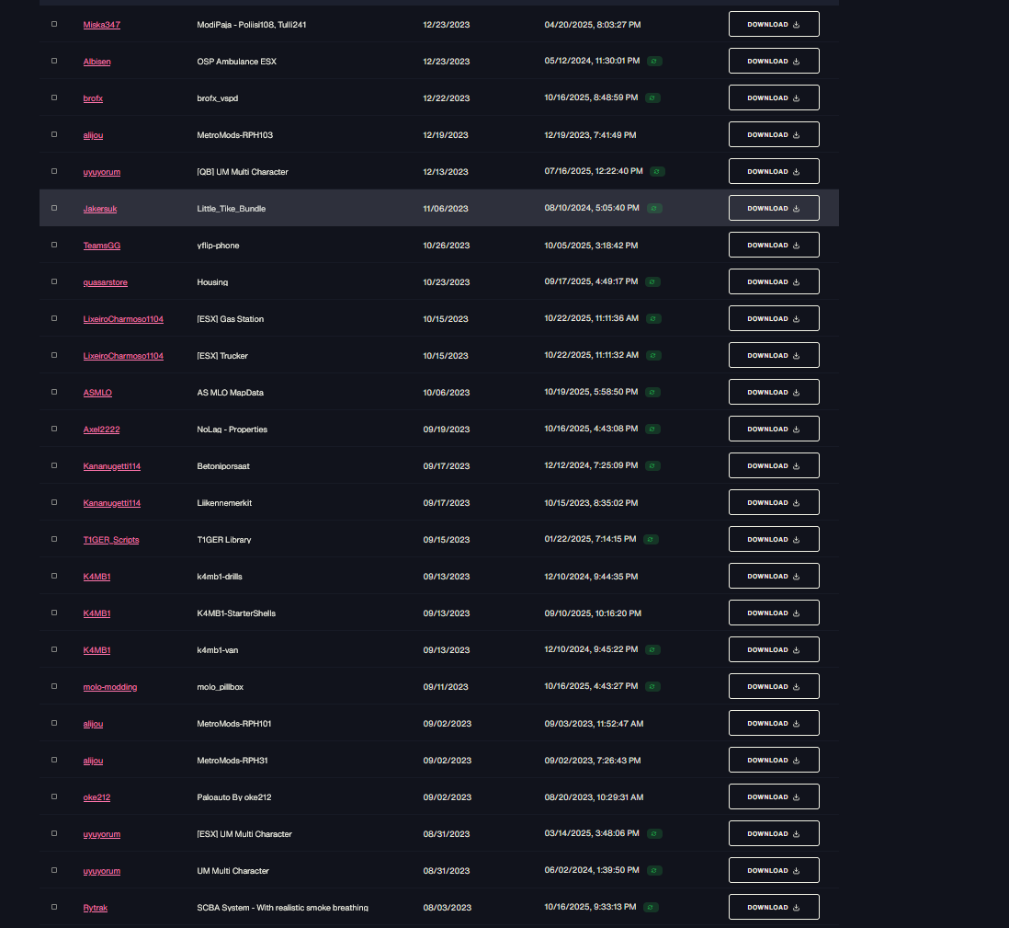Open the quasarstore author link
The image size is (1009, 928).
[x=105, y=282]
